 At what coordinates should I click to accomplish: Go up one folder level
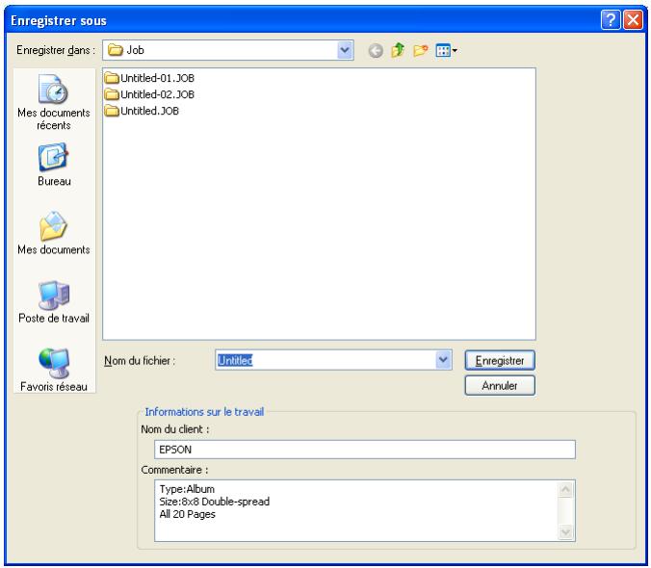click(398, 50)
